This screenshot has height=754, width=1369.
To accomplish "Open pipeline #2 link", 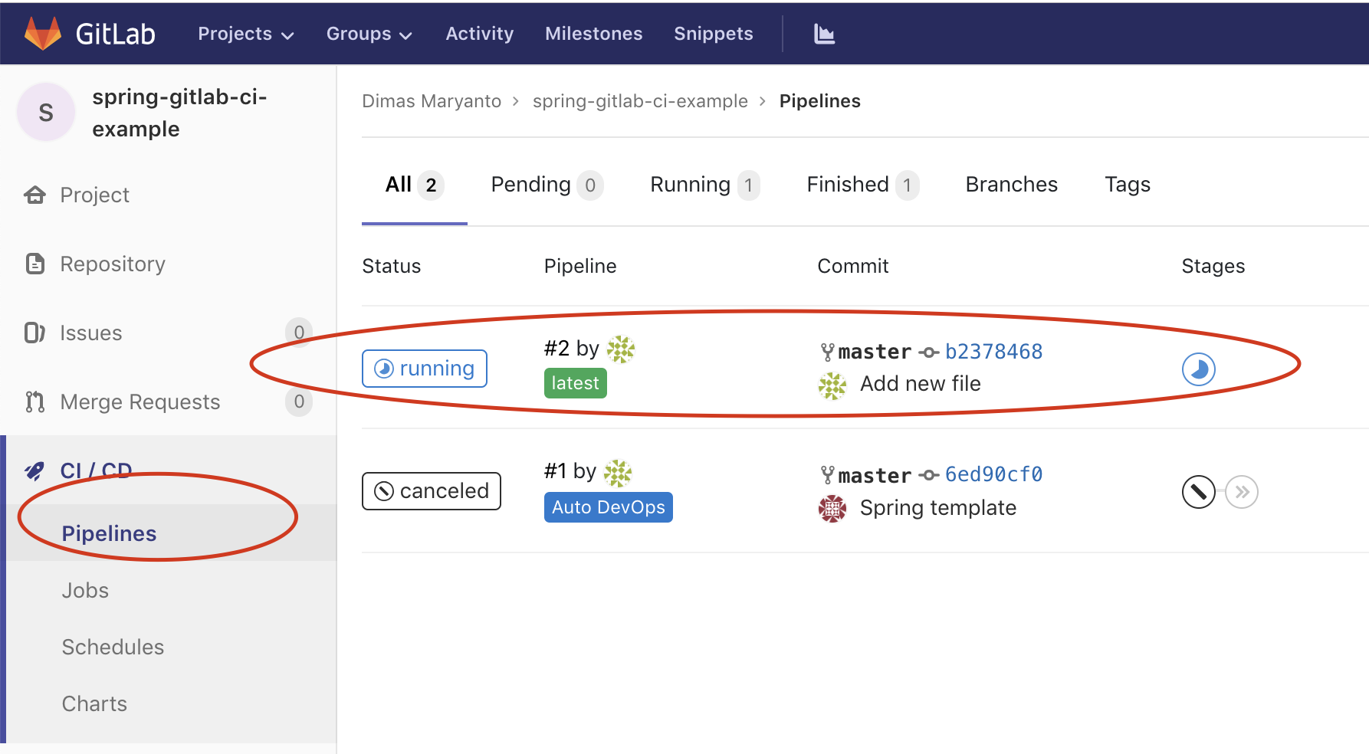I will [556, 349].
